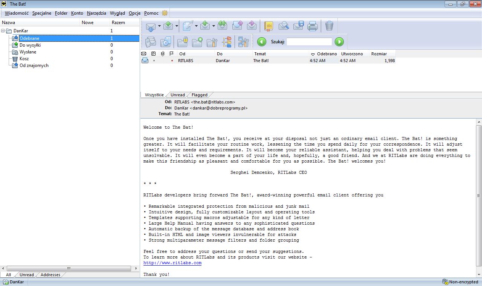Open the http://www.ritlabs.com link
Image resolution: width=482 pixels, height=286 pixels.
coord(172,263)
